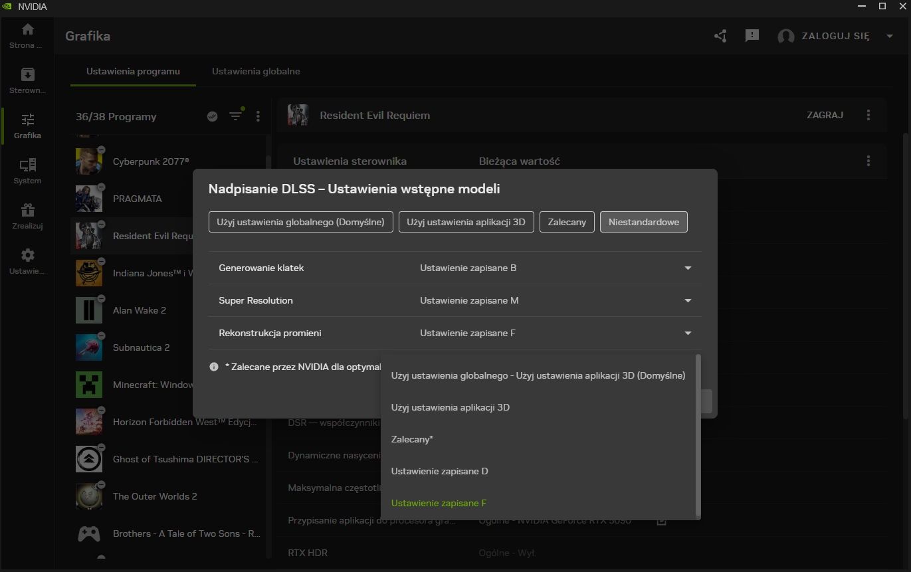Click the ZALOGUJ SIĘ sign-in link
Image resolution: width=911 pixels, height=572 pixels.
(x=835, y=36)
